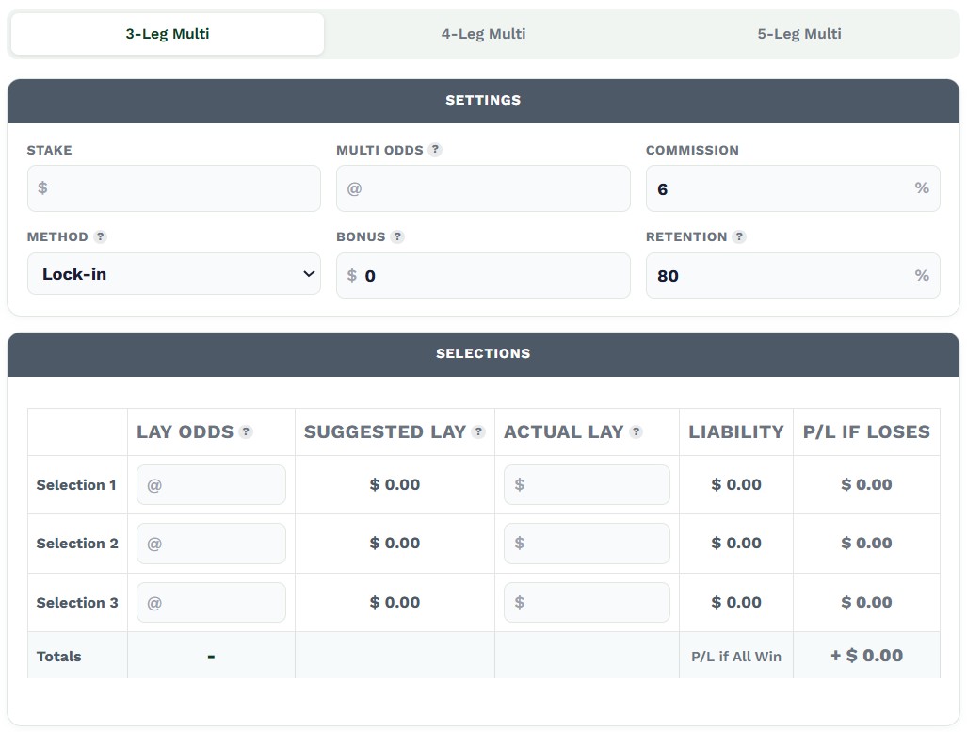Switch to the 3-Leg Multi tab
Image resolution: width=967 pixels, height=732 pixels.
(x=167, y=34)
